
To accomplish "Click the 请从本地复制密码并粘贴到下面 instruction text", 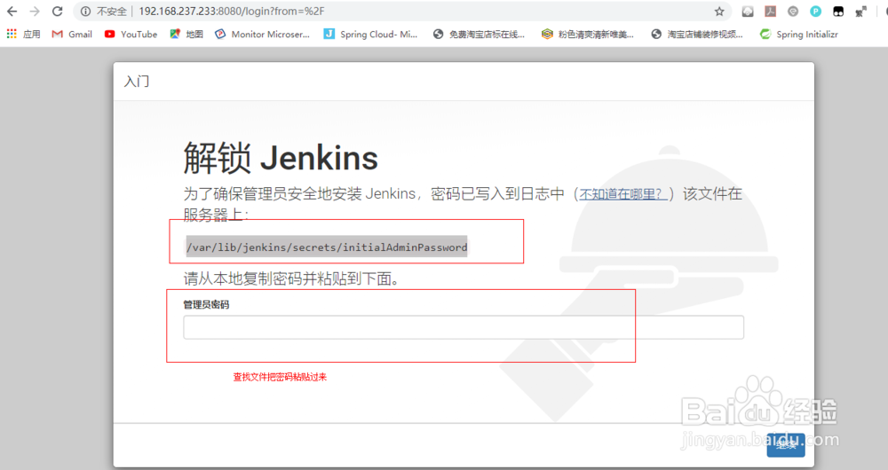I will (x=291, y=278).
